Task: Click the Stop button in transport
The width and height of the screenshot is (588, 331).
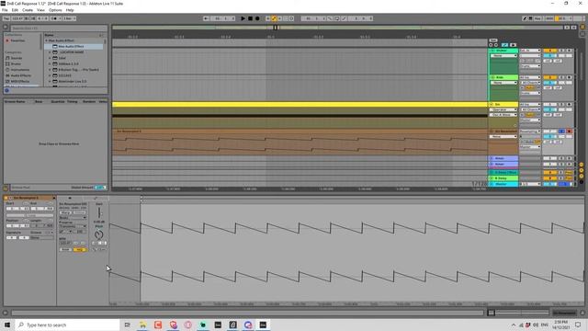Action: click(x=250, y=18)
